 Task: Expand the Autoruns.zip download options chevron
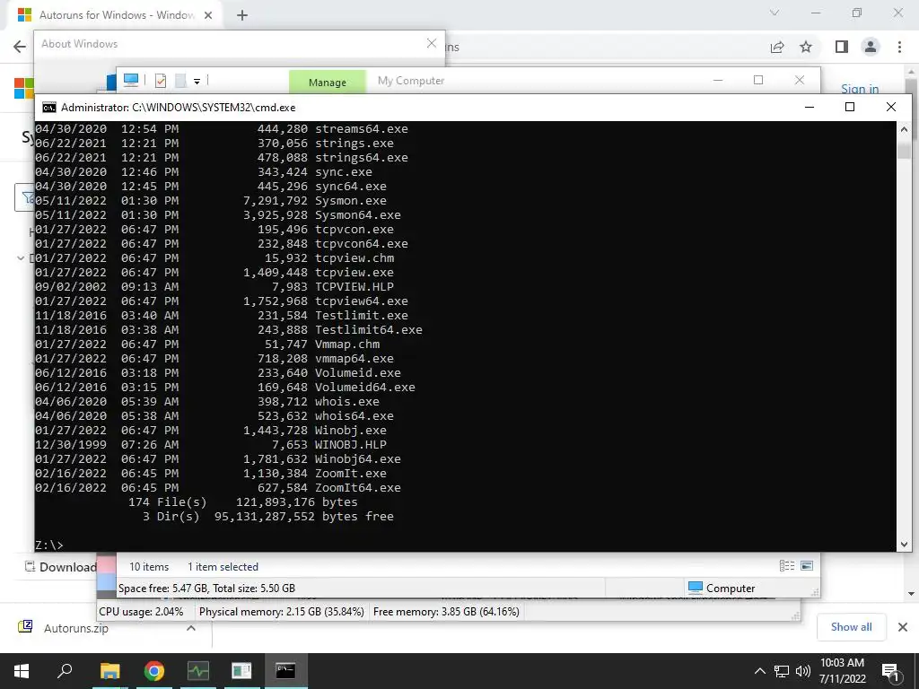pyautogui.click(x=191, y=628)
